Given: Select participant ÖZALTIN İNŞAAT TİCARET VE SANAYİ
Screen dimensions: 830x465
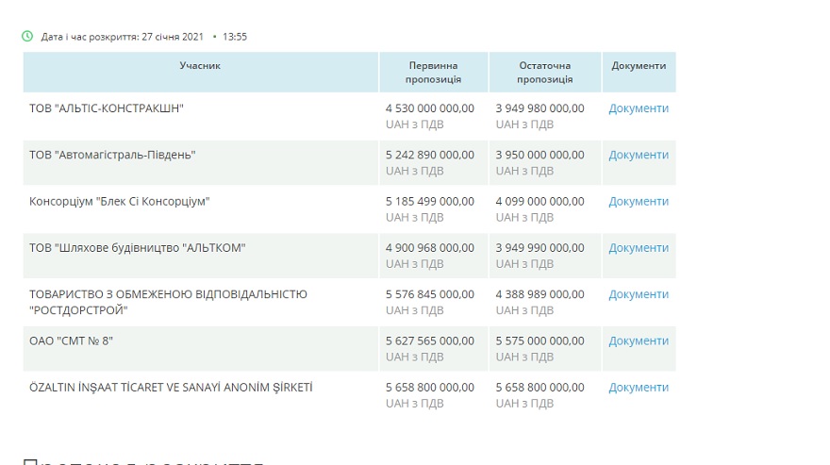Looking at the screenshot, I should 171,388.
